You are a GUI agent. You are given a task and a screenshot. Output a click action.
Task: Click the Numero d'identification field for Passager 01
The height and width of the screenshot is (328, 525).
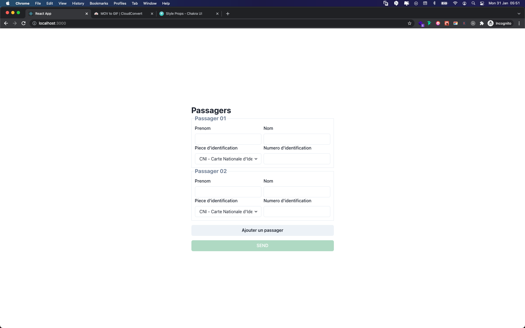297,159
